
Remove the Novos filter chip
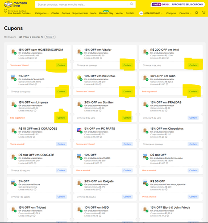[x=54, y=37]
